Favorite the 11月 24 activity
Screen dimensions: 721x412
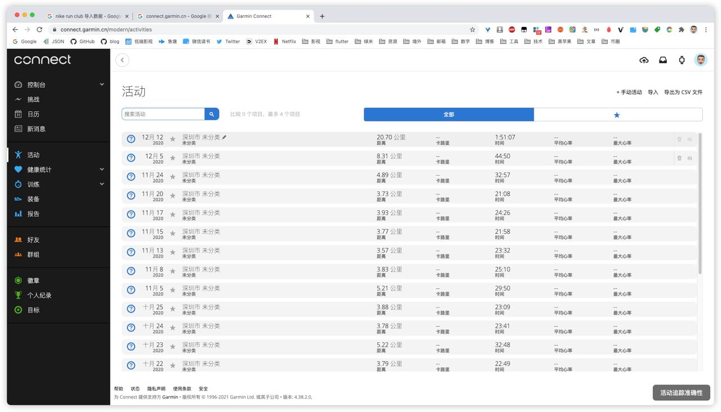(172, 177)
